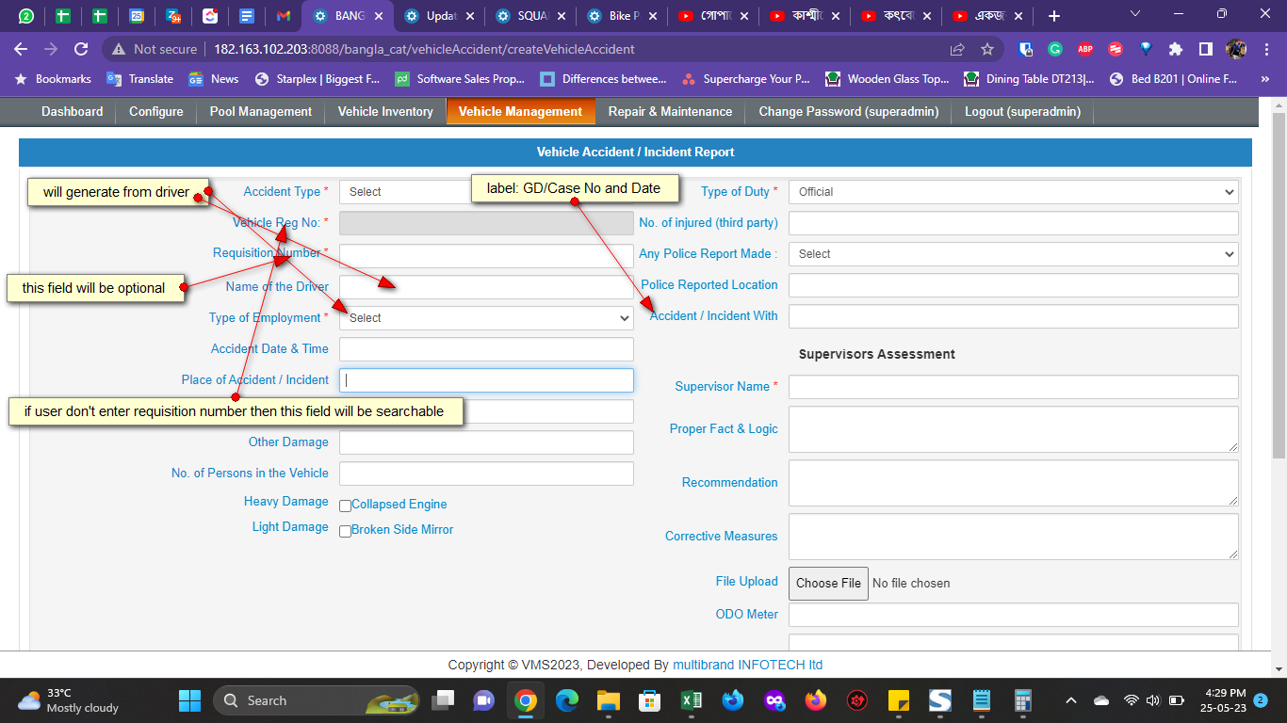Expand the Accident Type dropdown
Screen dimensions: 1287x723
pos(405,192)
